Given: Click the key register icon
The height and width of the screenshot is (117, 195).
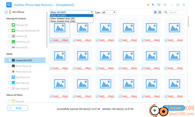Looking at the screenshot, I should click(x=153, y=5).
